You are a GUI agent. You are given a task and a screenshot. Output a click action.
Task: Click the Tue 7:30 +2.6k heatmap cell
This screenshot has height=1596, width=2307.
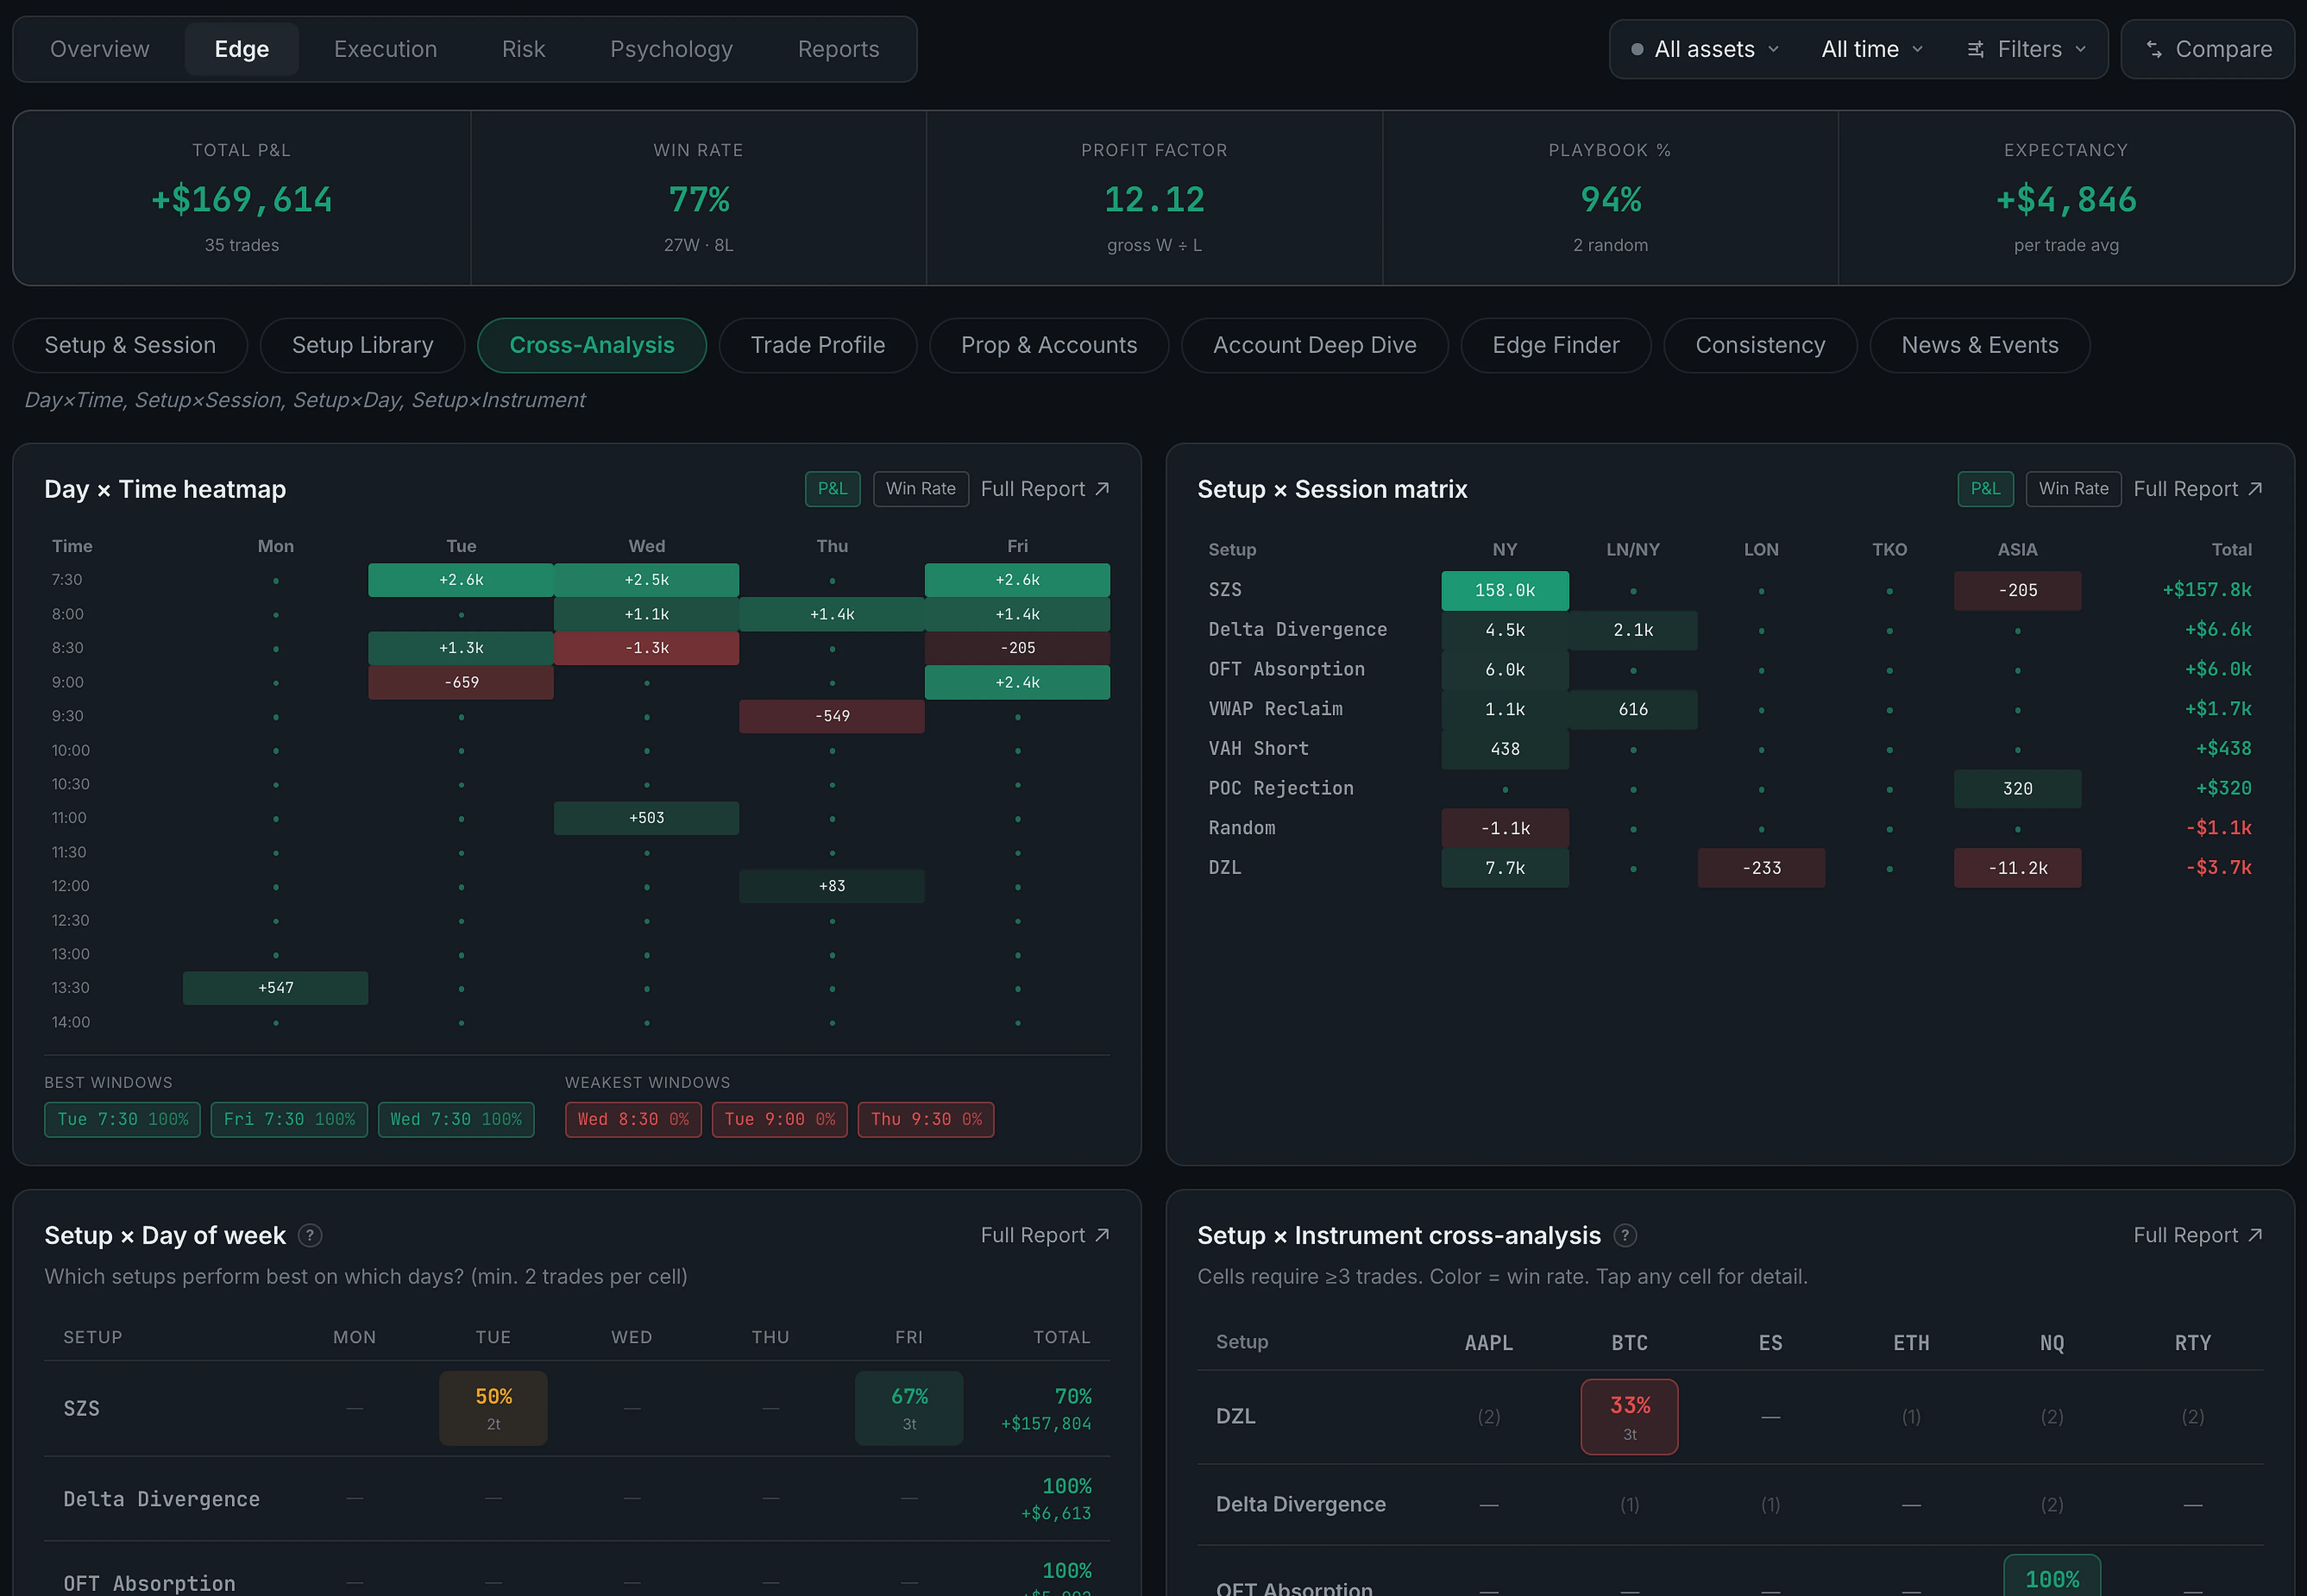(461, 580)
